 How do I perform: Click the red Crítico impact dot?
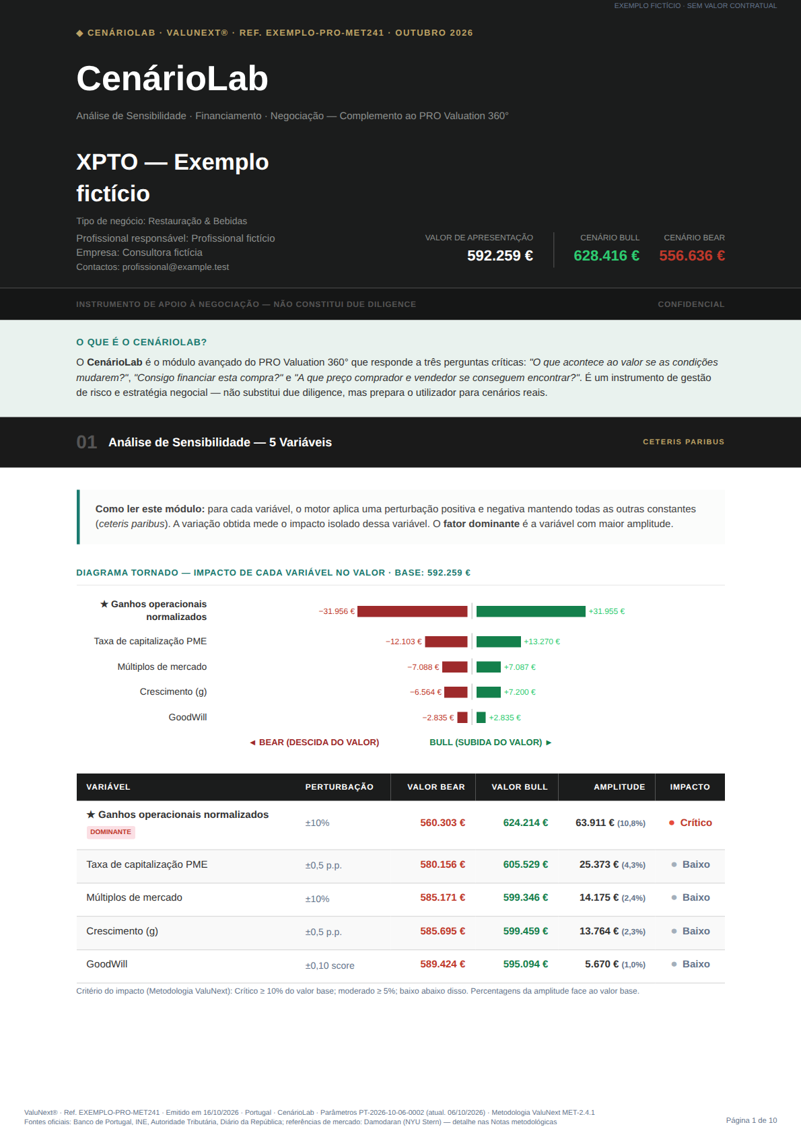(672, 823)
